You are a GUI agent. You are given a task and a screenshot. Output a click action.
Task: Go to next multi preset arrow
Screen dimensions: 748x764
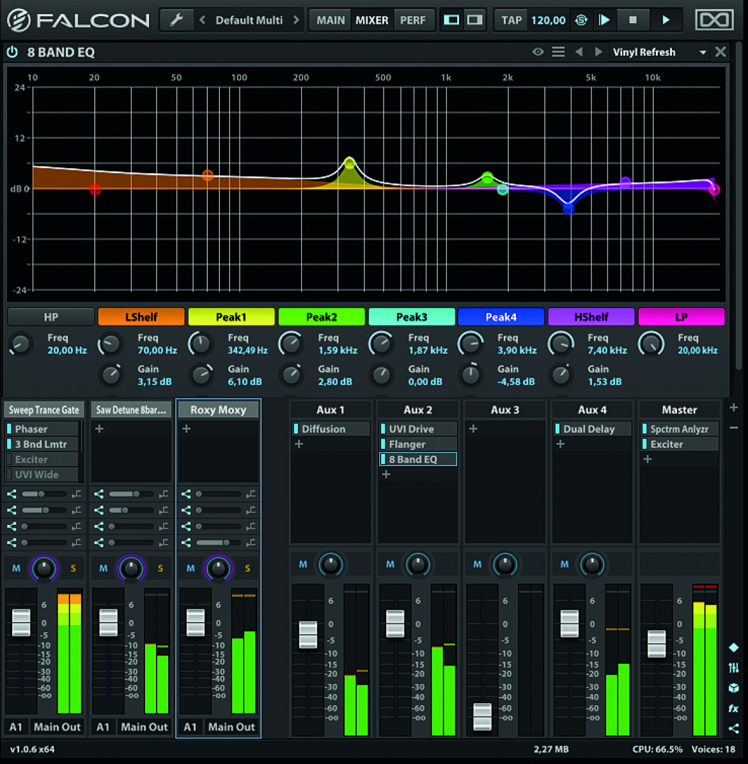[x=296, y=20]
